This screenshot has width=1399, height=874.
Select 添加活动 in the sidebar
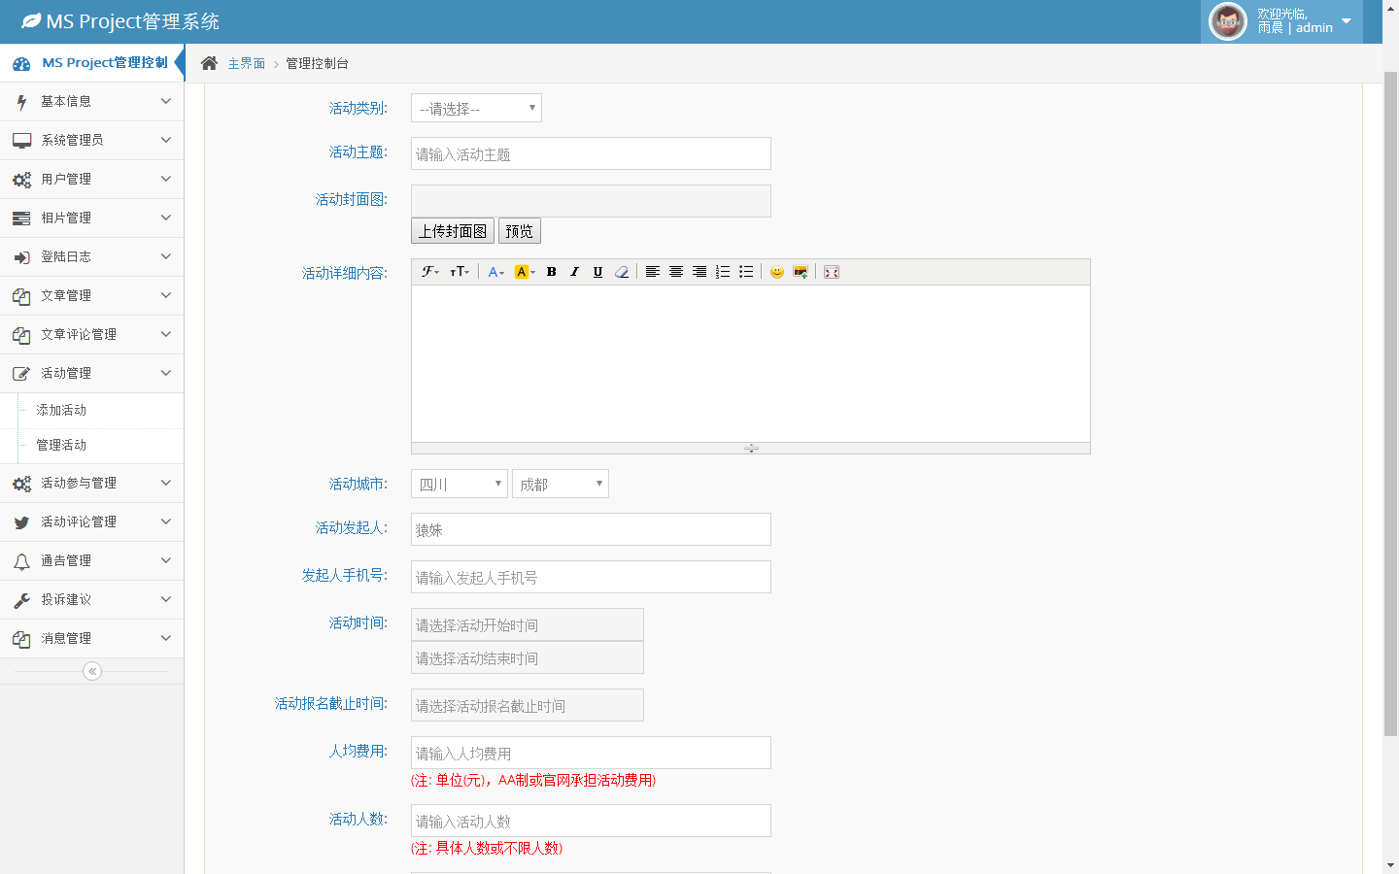coord(61,411)
